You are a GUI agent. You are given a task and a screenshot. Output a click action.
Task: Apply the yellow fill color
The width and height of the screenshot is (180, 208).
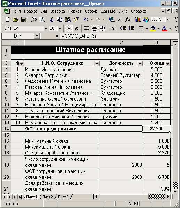tap(153, 29)
